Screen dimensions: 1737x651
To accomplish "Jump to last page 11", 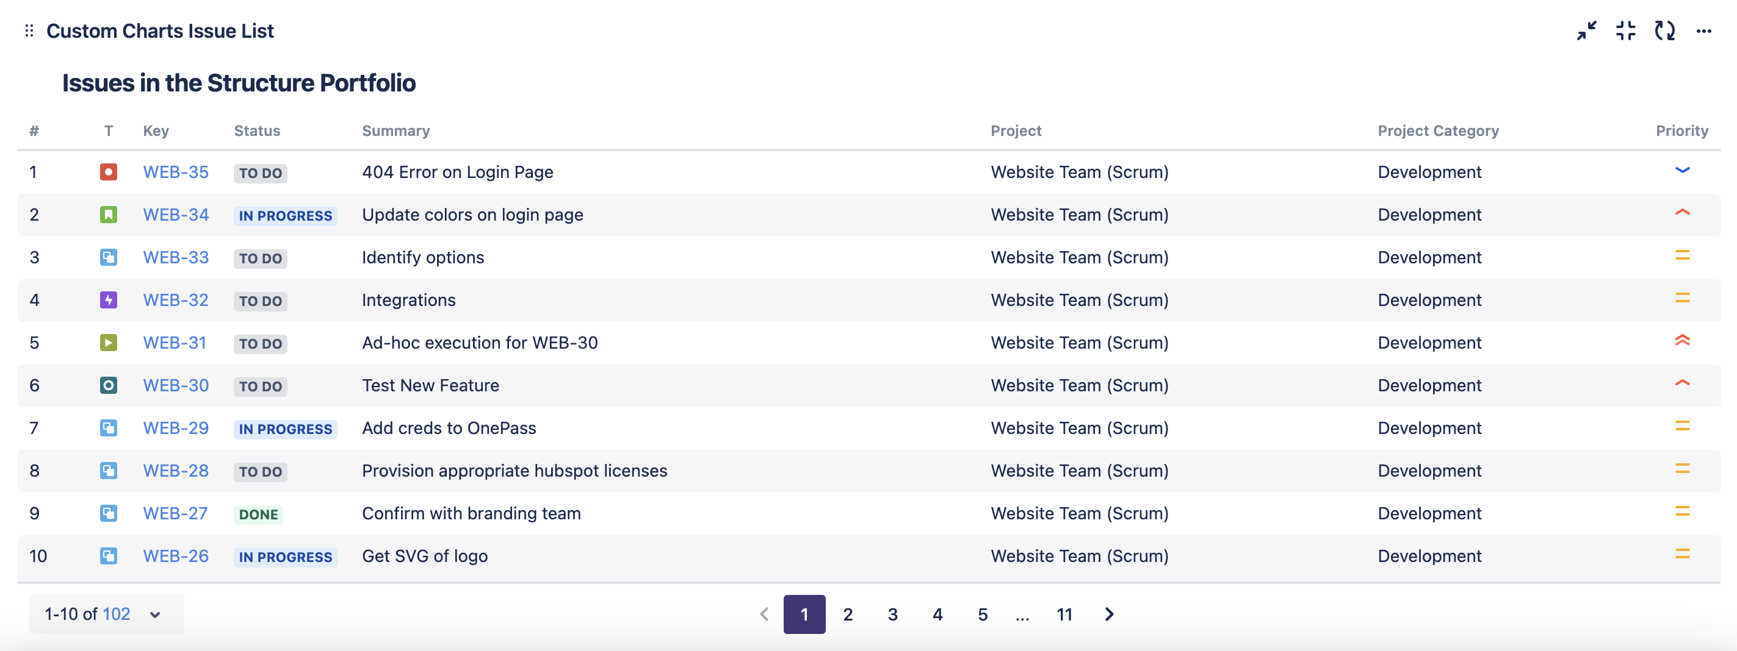I will 1064,614.
